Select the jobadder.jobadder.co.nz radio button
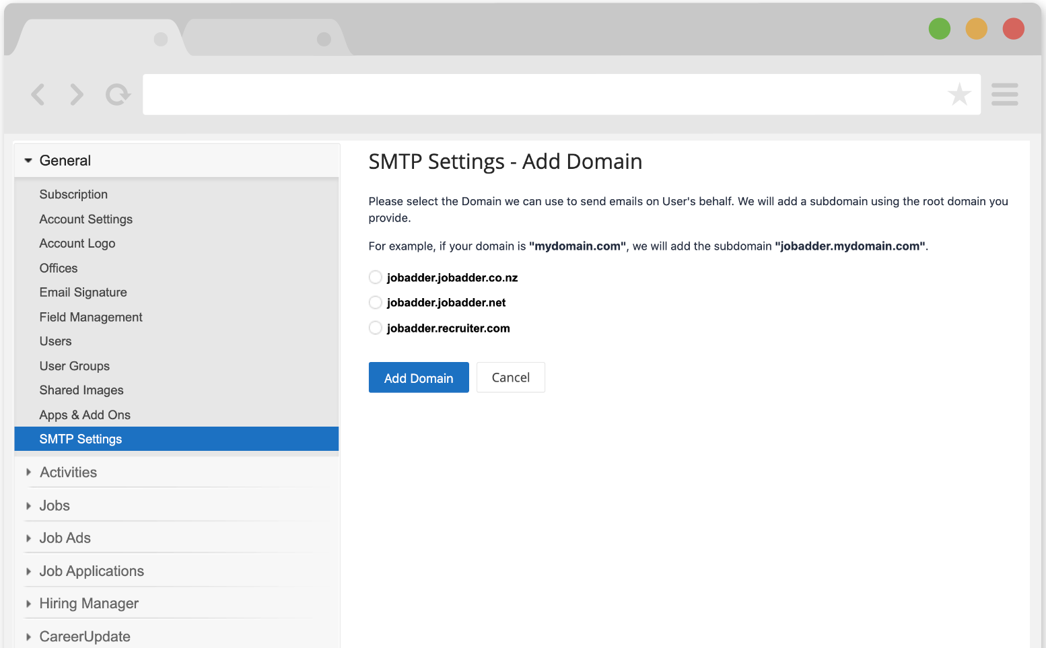The width and height of the screenshot is (1046, 648). pyautogui.click(x=375, y=277)
